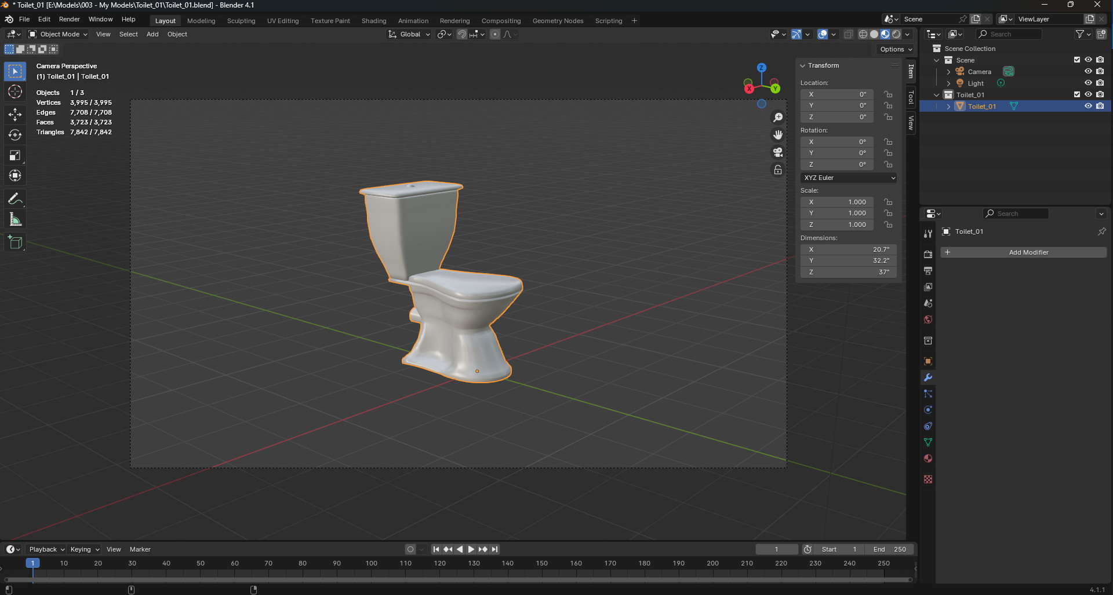Disable Toilet_01 object in renders camera icon
This screenshot has height=595, width=1113.
click(x=1100, y=106)
